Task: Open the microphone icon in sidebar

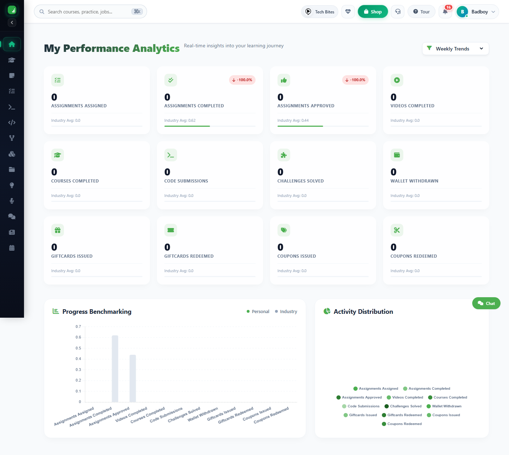Action: [12, 201]
